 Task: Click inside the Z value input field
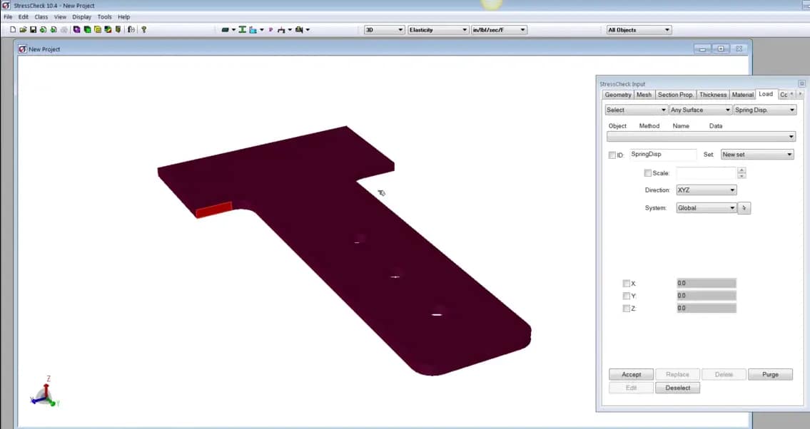[x=705, y=308]
